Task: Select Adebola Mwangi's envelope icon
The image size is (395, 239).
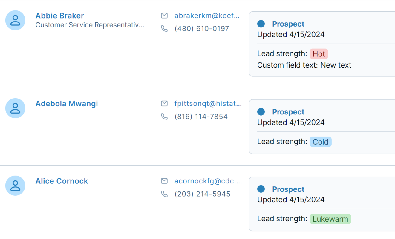Action: [x=164, y=103]
